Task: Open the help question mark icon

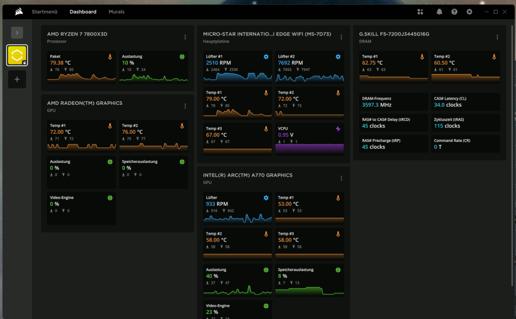Action: pyautogui.click(x=454, y=12)
